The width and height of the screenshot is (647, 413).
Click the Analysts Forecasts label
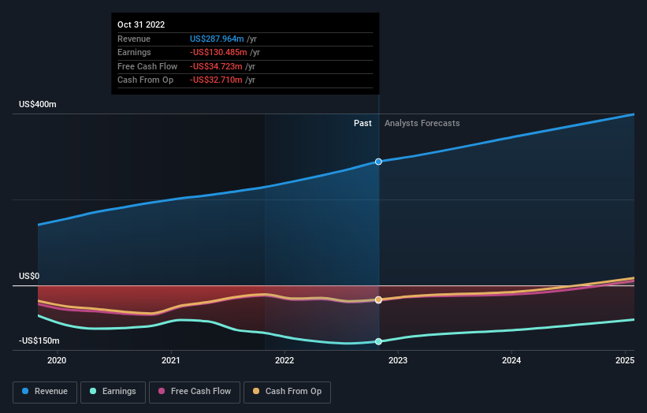coord(422,124)
